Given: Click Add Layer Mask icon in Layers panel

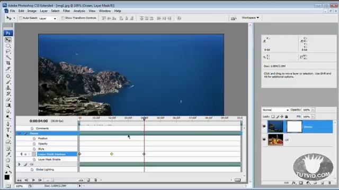Looking at the screenshot, I should (301, 183).
